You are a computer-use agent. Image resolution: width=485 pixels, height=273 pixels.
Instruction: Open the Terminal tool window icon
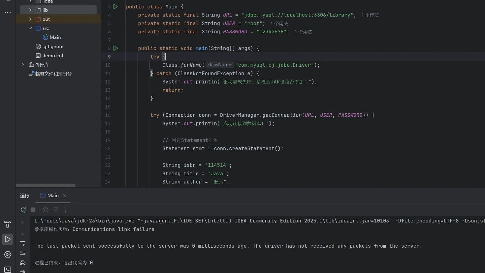[7, 269]
